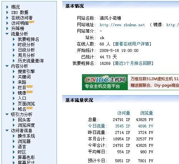The image size is (179, 164).
Task: Open 栏目 report in sidebar
Action: pos(22,87)
